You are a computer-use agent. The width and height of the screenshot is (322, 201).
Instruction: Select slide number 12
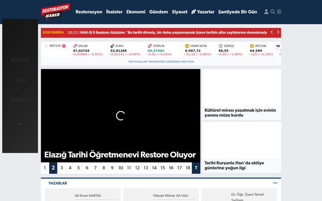pyautogui.click(x=137, y=168)
